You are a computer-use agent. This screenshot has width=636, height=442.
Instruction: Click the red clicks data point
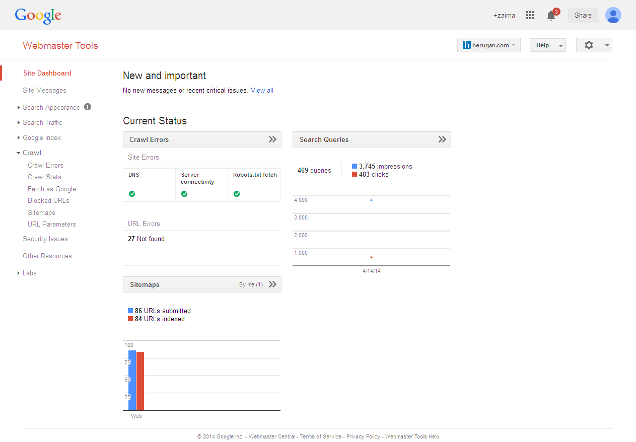click(x=371, y=257)
